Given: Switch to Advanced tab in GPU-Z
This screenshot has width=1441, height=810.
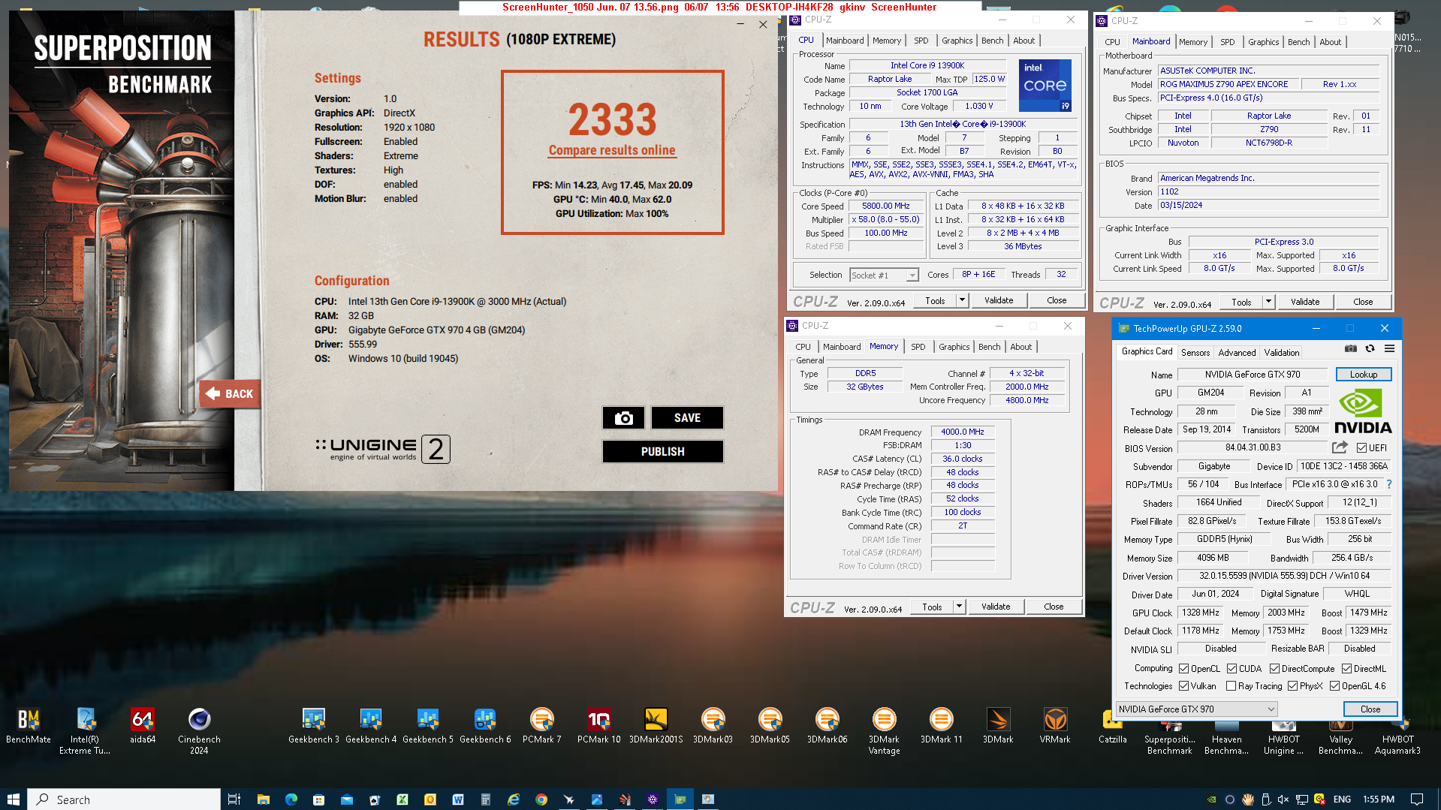Looking at the screenshot, I should click(1237, 352).
